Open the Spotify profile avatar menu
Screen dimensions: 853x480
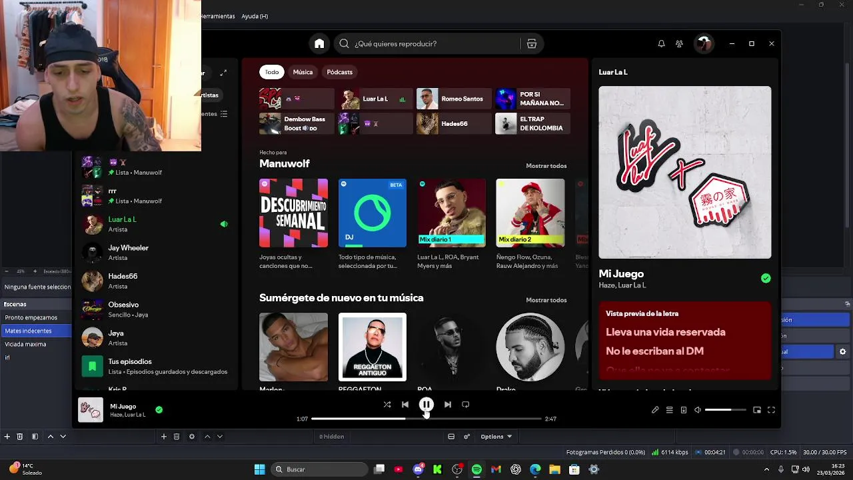click(x=703, y=43)
